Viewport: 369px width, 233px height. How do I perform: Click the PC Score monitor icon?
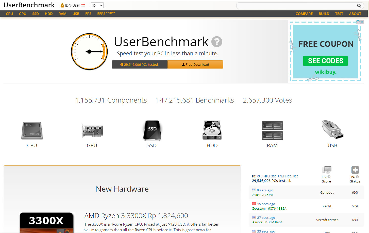pyautogui.click(x=327, y=170)
